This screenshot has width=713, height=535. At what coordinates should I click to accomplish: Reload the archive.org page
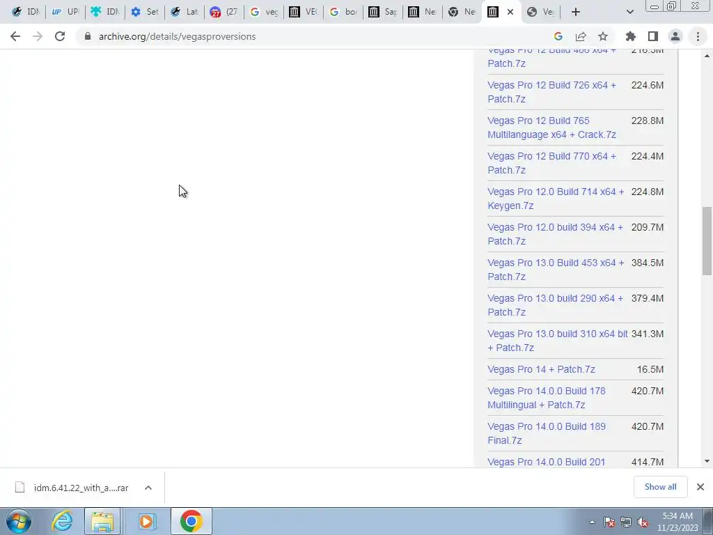(x=60, y=36)
